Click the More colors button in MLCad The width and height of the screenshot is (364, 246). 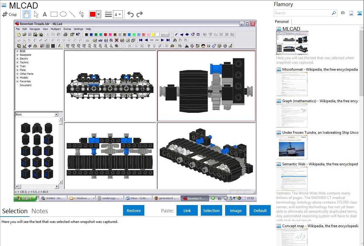(x=165, y=35)
